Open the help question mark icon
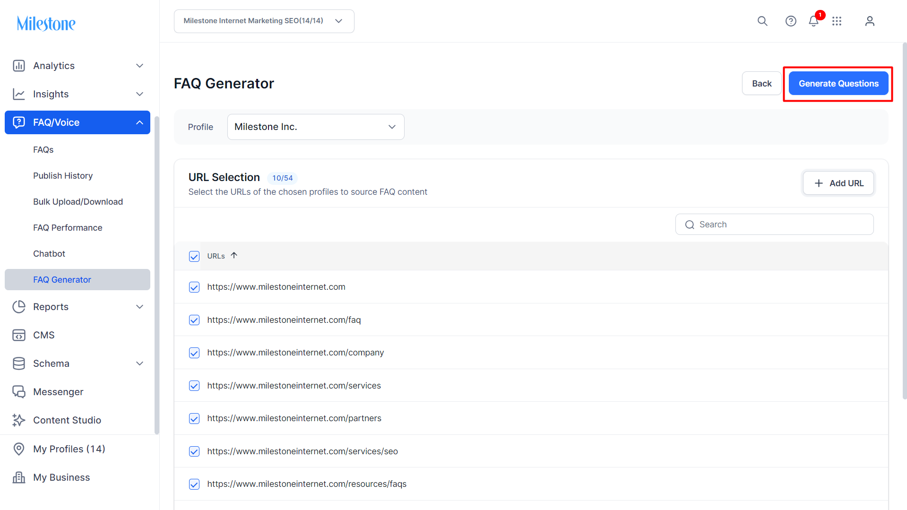The width and height of the screenshot is (907, 510). click(791, 21)
